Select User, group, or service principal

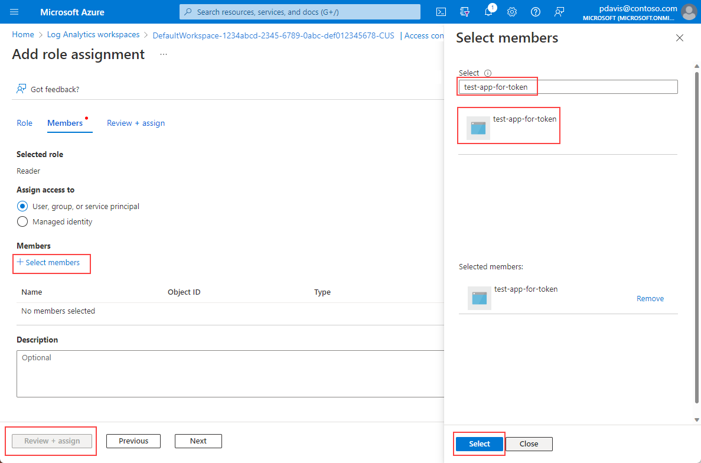point(22,206)
